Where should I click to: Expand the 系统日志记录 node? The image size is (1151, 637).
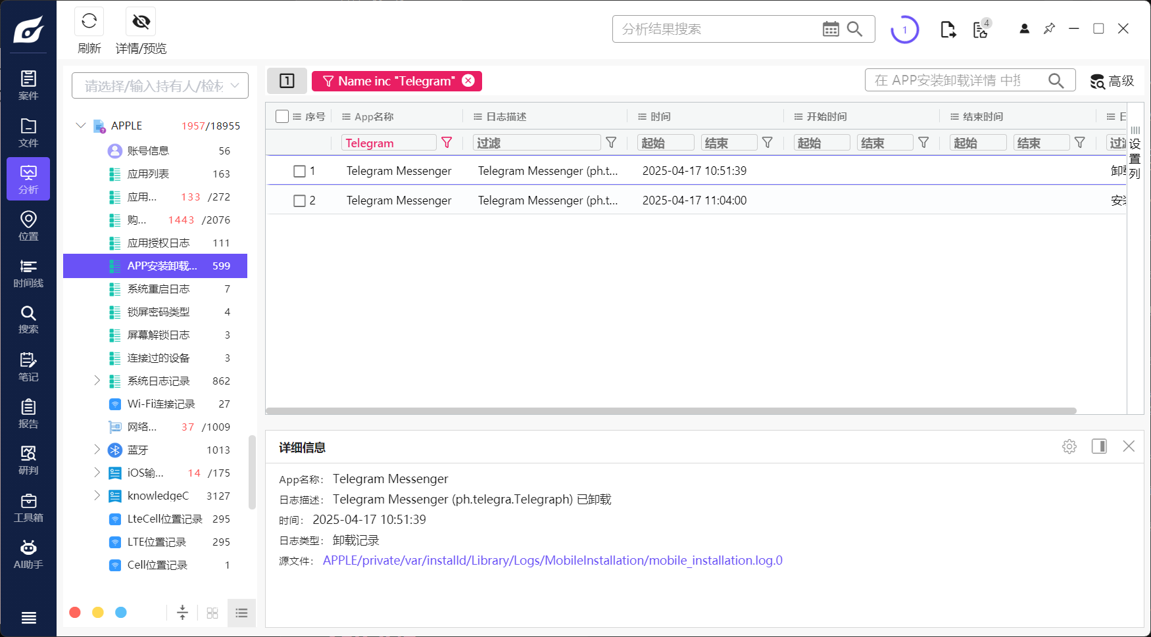click(97, 381)
